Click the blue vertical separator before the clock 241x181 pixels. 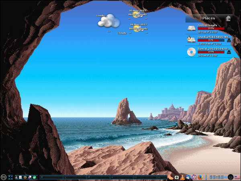pyautogui.click(x=206, y=177)
